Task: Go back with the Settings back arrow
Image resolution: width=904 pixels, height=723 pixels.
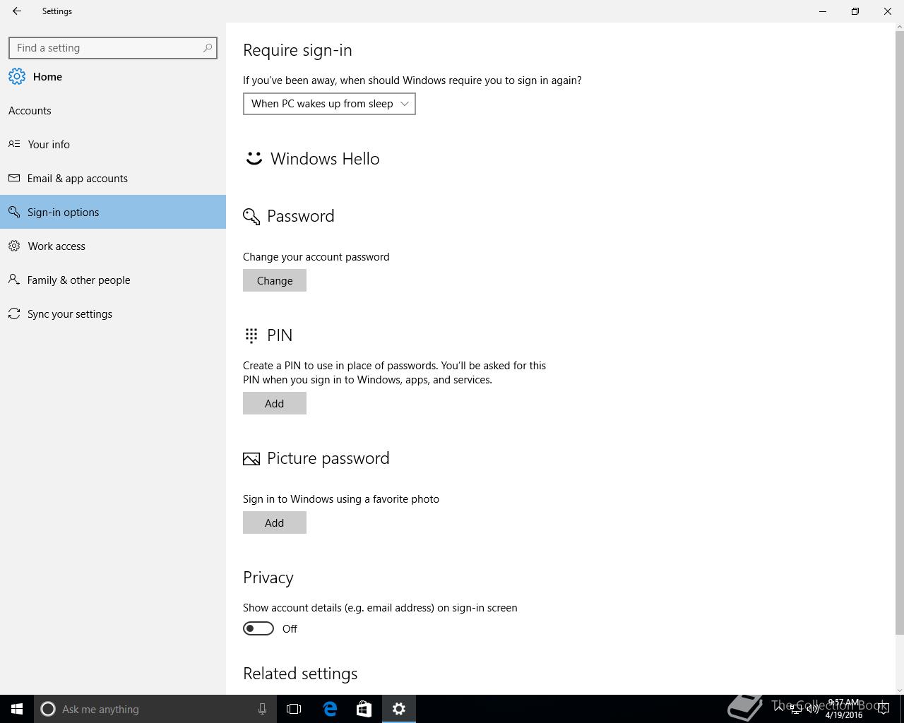Action: point(17,11)
